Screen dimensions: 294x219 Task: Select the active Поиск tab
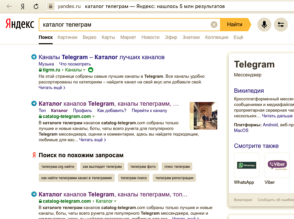[46, 37]
